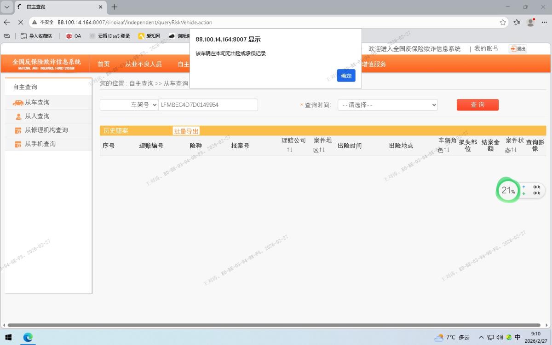The image size is (552, 345).
Task: Click the network speed floating widget
Action: 532,190
